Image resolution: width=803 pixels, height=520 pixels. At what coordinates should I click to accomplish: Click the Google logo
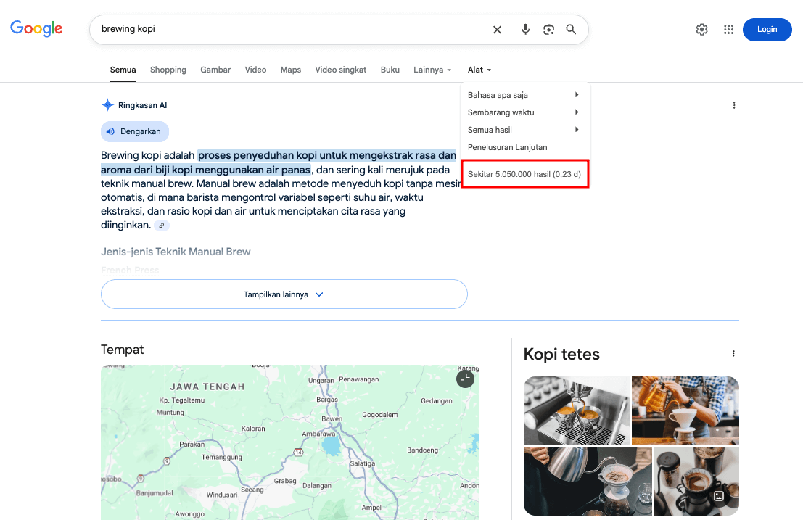36,28
